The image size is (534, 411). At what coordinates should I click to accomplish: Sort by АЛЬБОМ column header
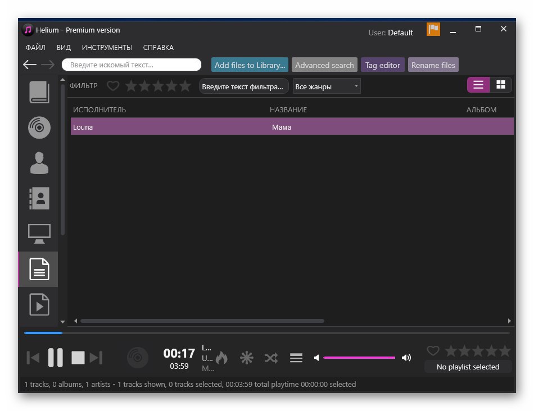click(481, 110)
